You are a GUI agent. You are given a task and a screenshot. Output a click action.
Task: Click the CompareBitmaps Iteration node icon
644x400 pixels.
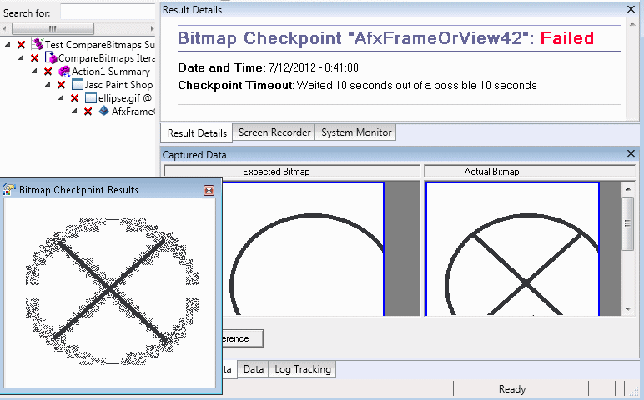(51, 58)
